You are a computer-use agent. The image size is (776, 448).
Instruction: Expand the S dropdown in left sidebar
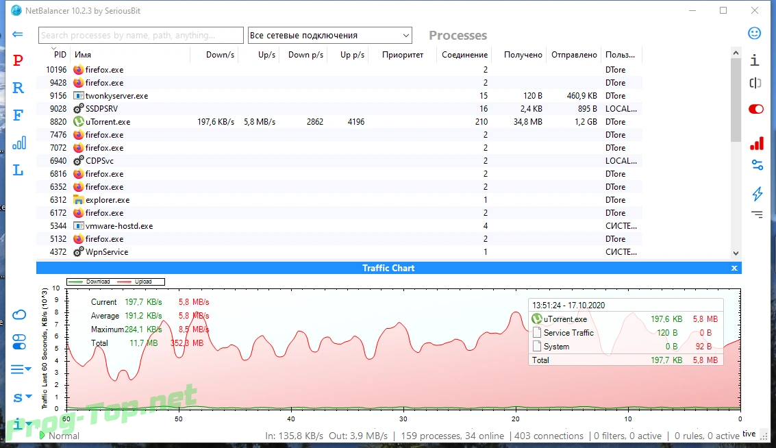point(23,397)
